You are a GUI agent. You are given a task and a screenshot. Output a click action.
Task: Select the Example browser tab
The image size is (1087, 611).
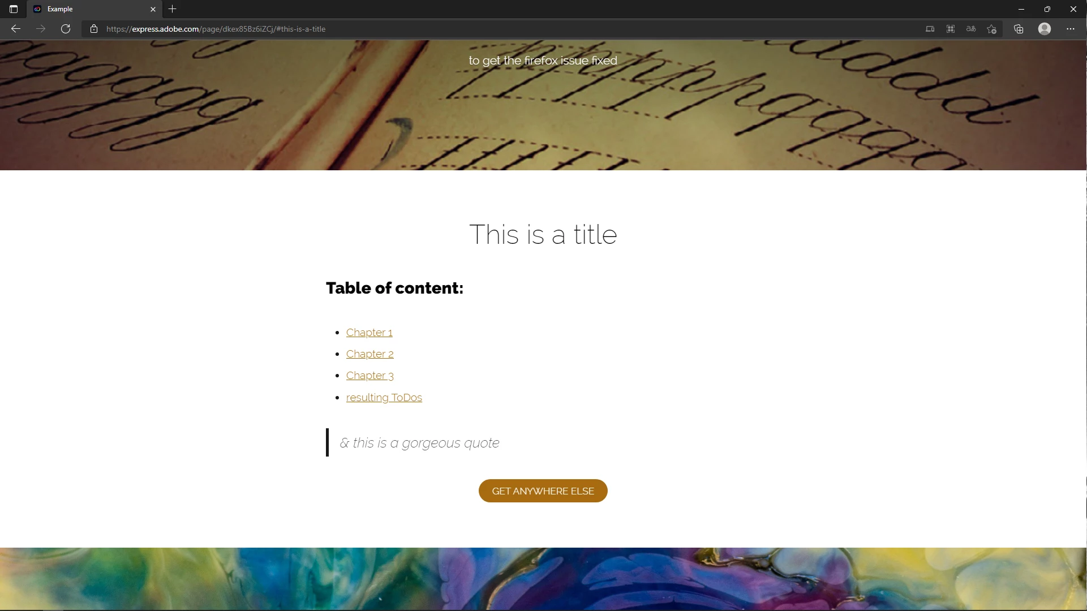coord(91,9)
